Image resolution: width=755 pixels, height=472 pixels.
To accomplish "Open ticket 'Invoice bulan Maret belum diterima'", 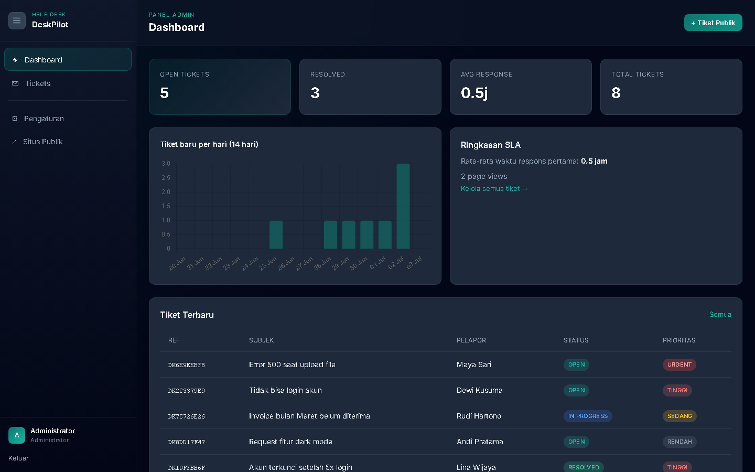I will tap(309, 416).
